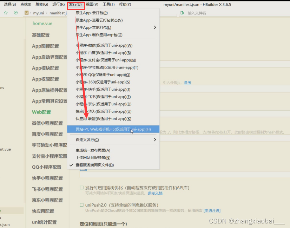Open 京东小程序配置 section
This screenshot has height=228, width=290.
(47, 200)
